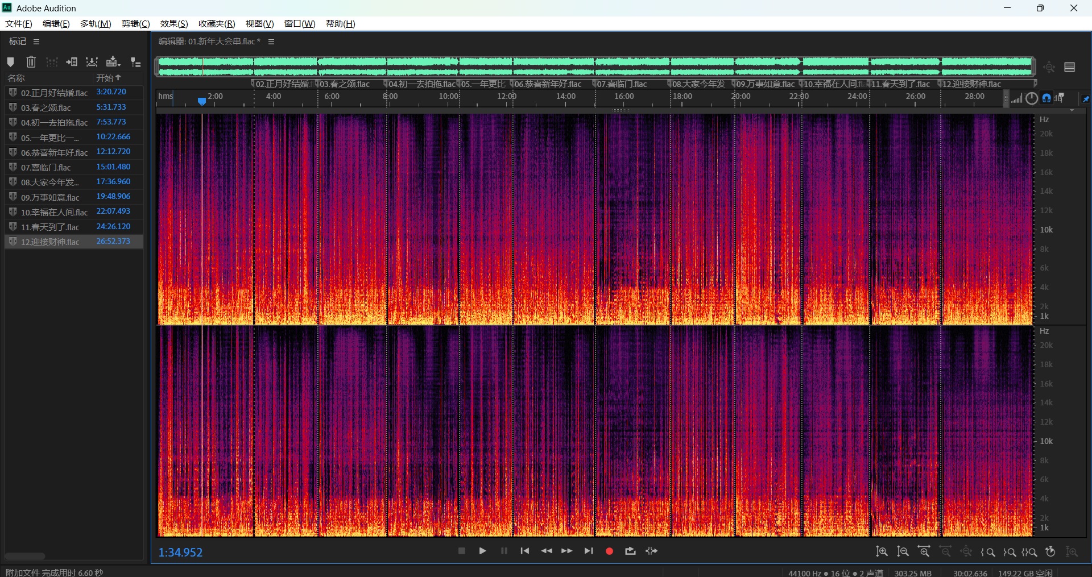Toggle loop playback button
The height and width of the screenshot is (577, 1092).
[x=630, y=551]
